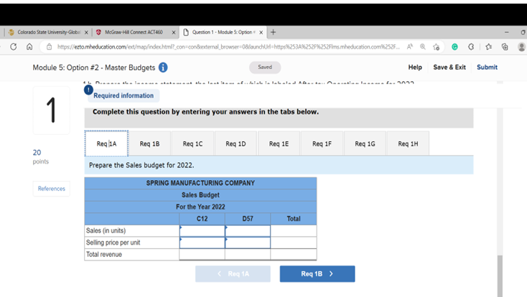Select the Req 1A tab
The width and height of the screenshot is (527, 297).
(106, 143)
